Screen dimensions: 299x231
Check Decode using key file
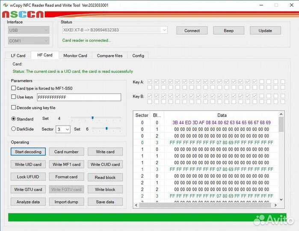[14, 108]
